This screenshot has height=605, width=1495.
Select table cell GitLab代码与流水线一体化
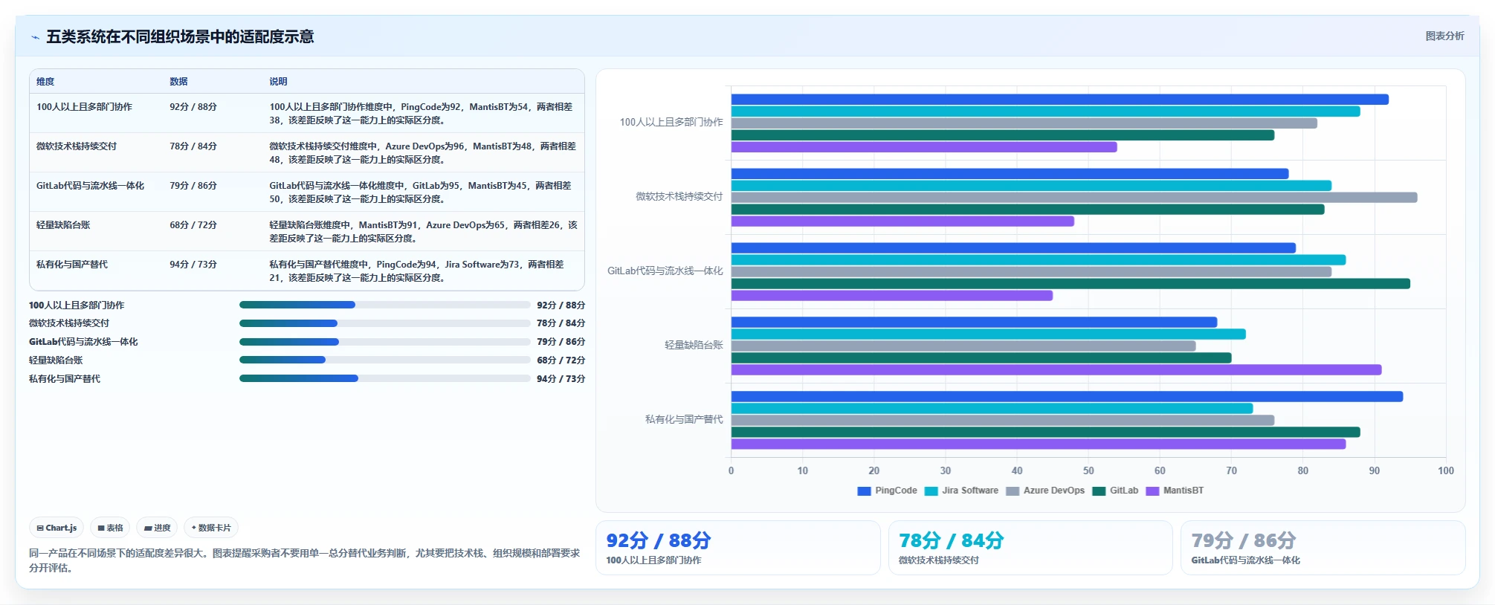90,186
